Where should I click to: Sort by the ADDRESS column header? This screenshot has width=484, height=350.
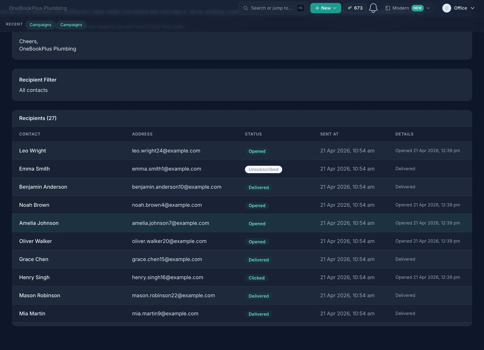point(142,134)
